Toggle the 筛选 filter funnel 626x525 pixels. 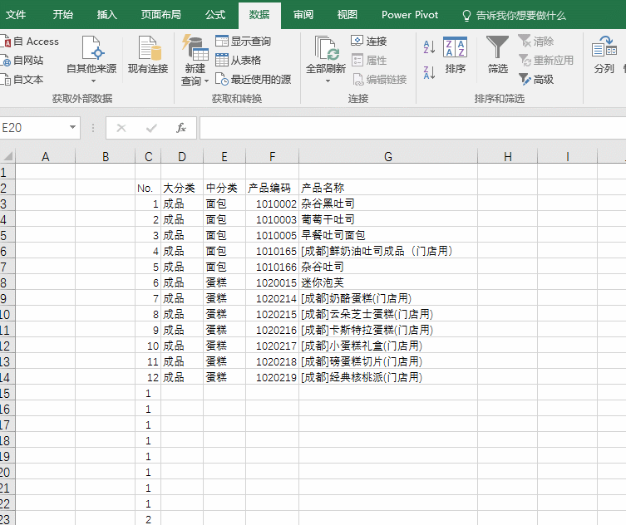tap(497, 56)
